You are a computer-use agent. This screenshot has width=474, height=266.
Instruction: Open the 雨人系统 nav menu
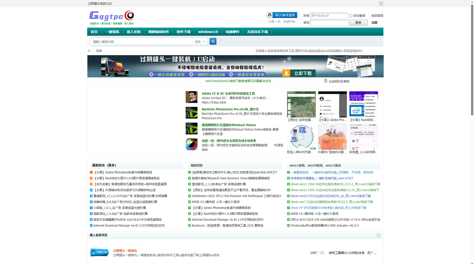pyautogui.click(x=134, y=32)
